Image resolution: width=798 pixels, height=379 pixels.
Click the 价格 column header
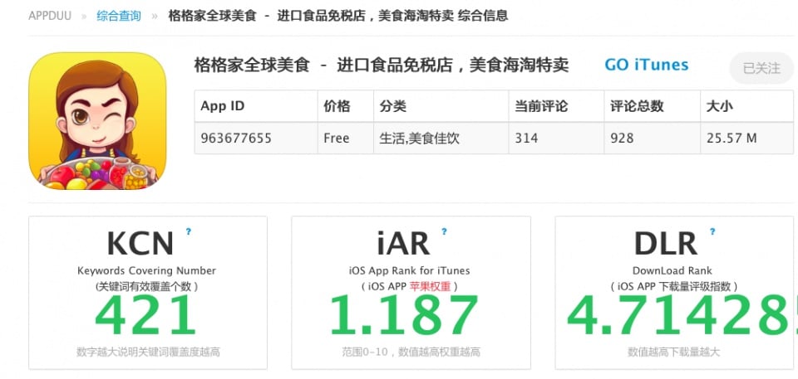pos(337,107)
